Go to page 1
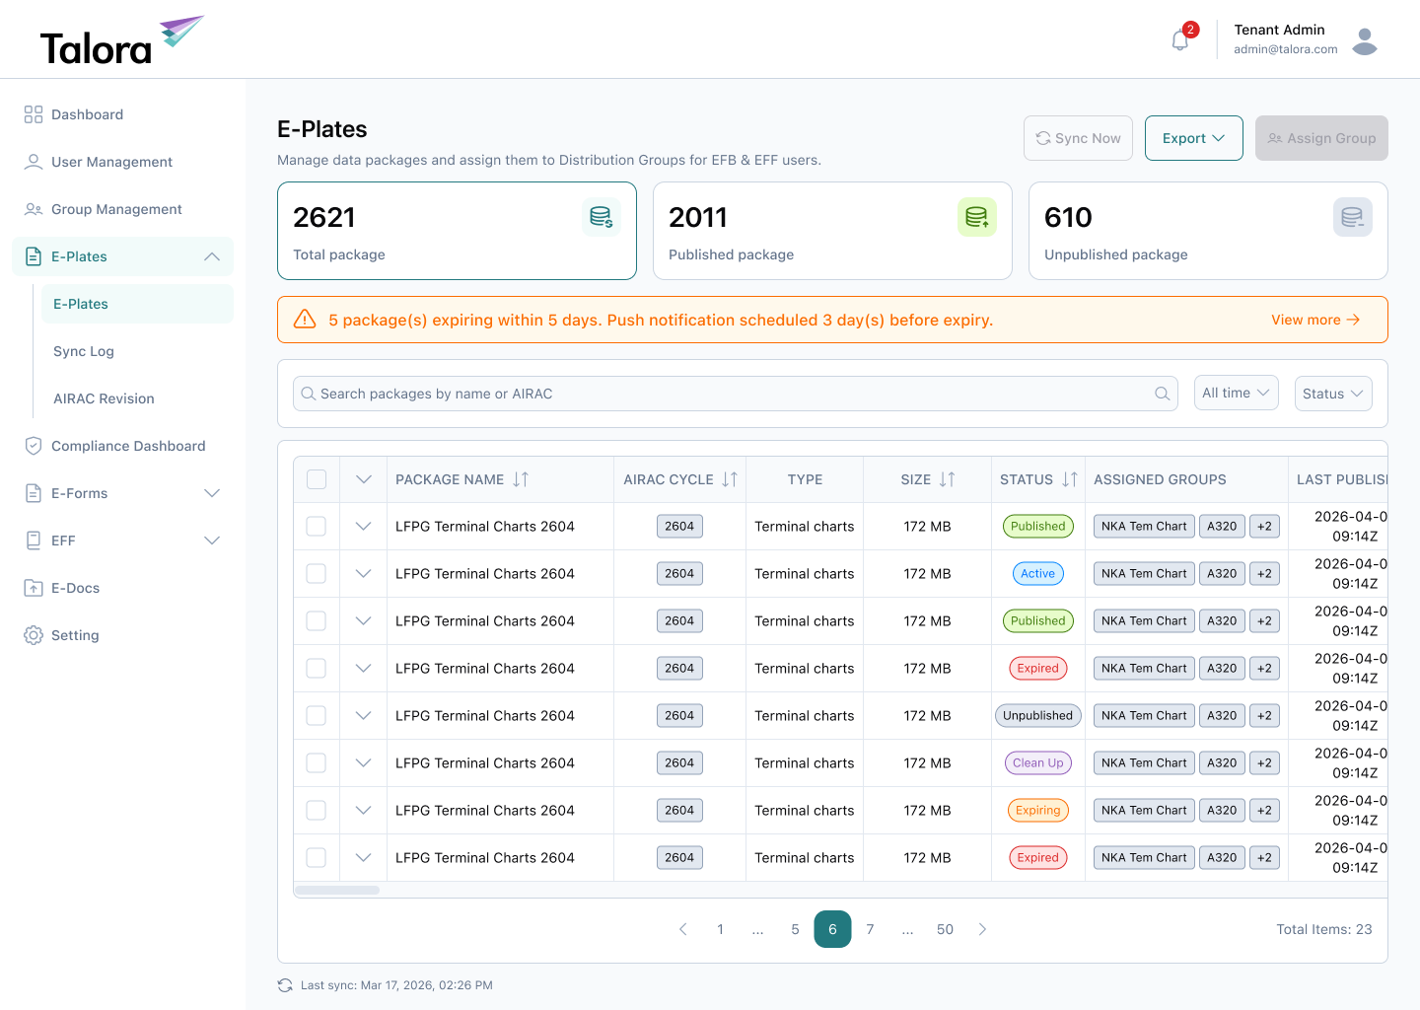The width and height of the screenshot is (1420, 1010). coord(720,929)
